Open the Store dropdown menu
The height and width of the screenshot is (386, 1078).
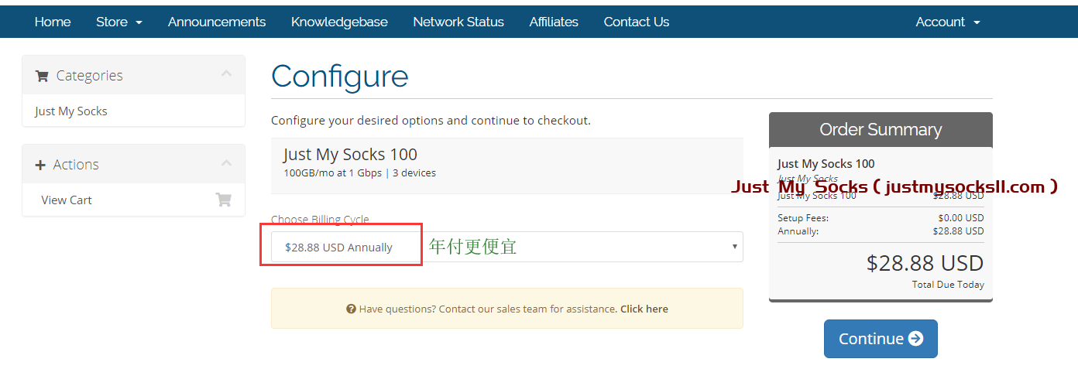click(x=119, y=22)
